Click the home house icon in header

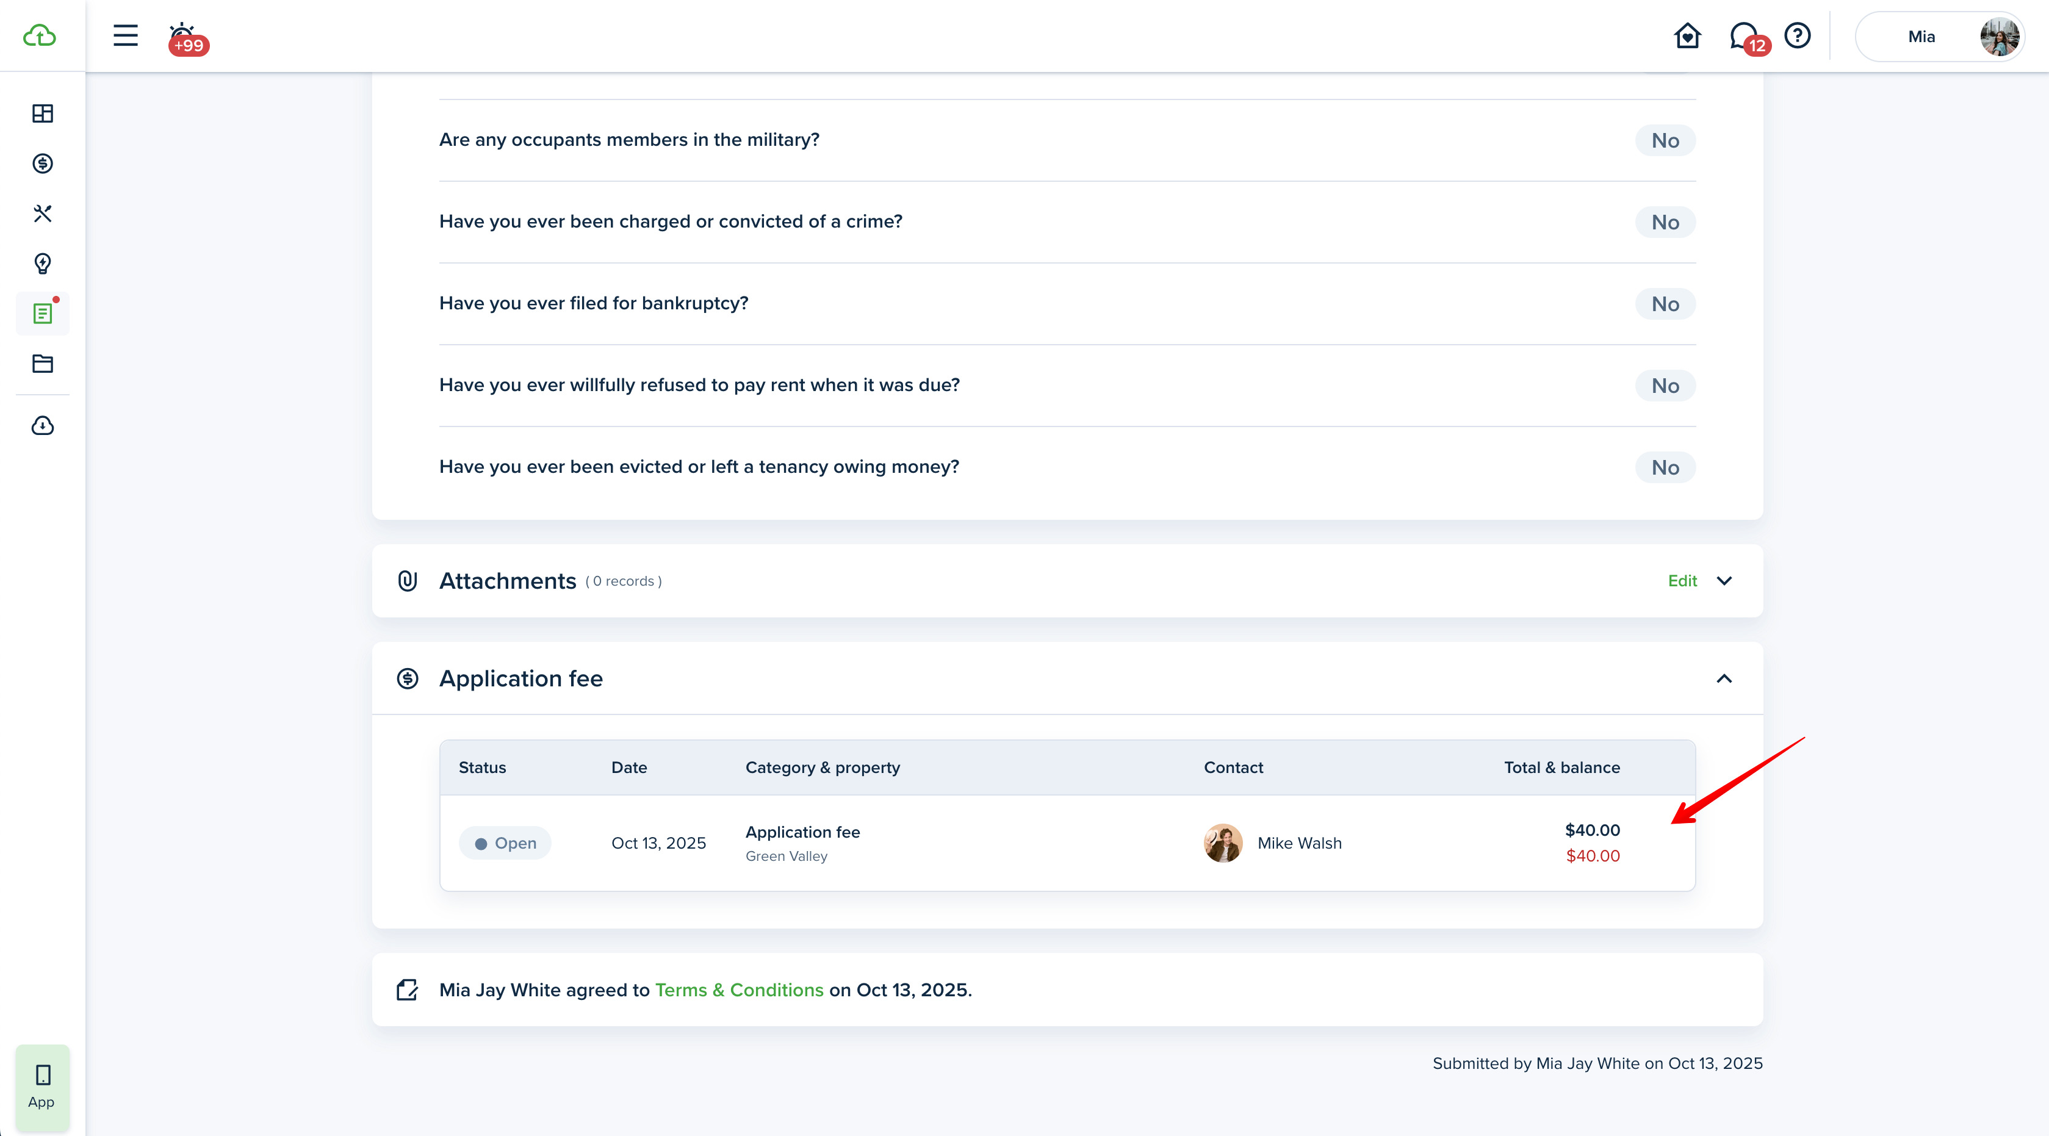point(1687,36)
